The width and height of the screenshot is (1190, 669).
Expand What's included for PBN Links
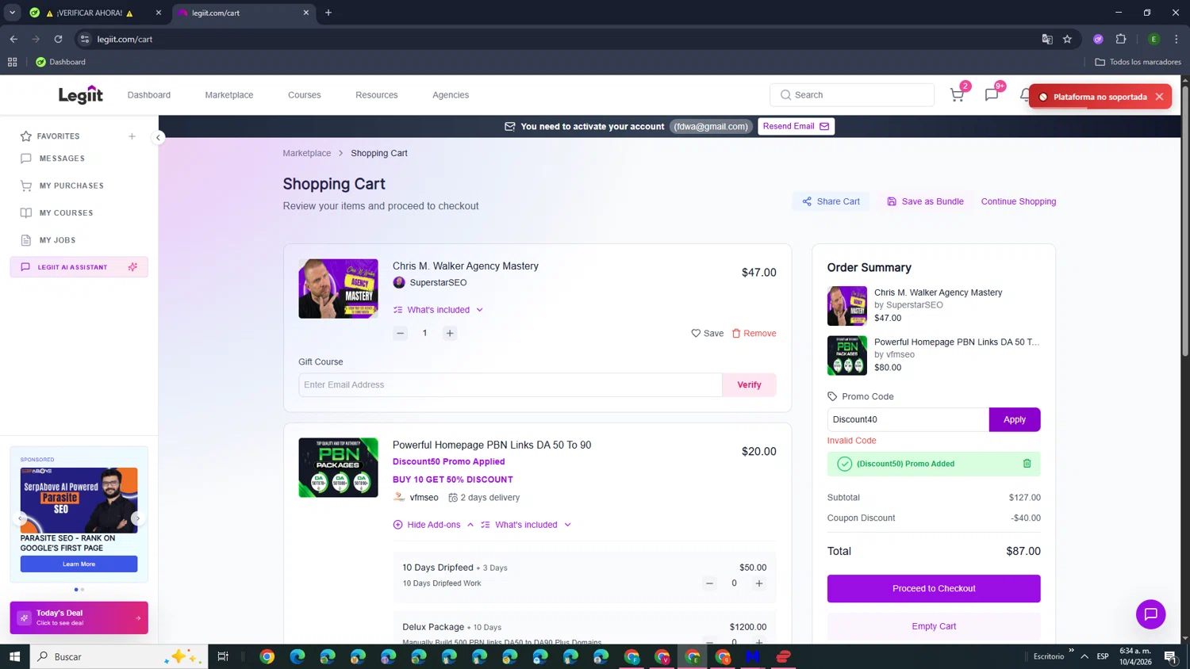526,525
